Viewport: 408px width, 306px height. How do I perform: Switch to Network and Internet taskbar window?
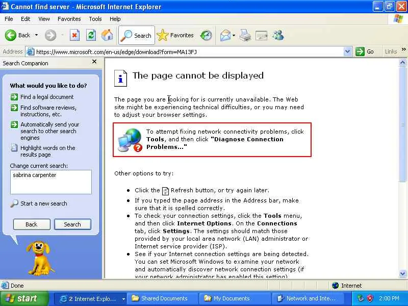(308, 299)
